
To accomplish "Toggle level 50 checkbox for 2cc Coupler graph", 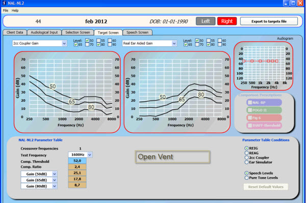I will 87,41.
